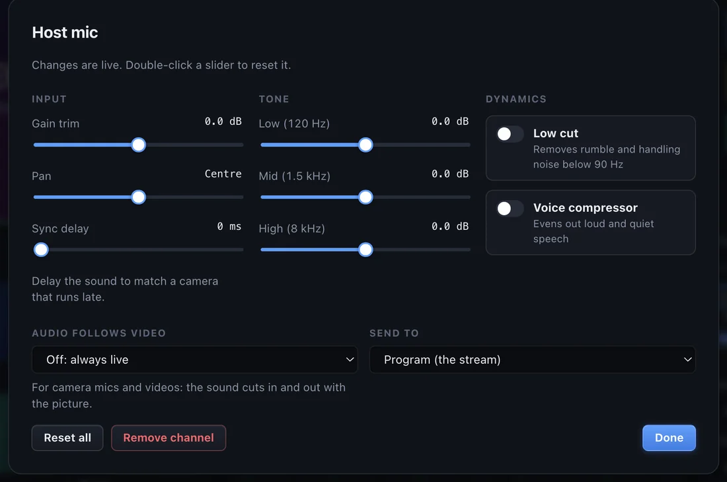Click the Sync delay 0 ms value
Viewport: 727px width, 482px height.
tap(229, 226)
